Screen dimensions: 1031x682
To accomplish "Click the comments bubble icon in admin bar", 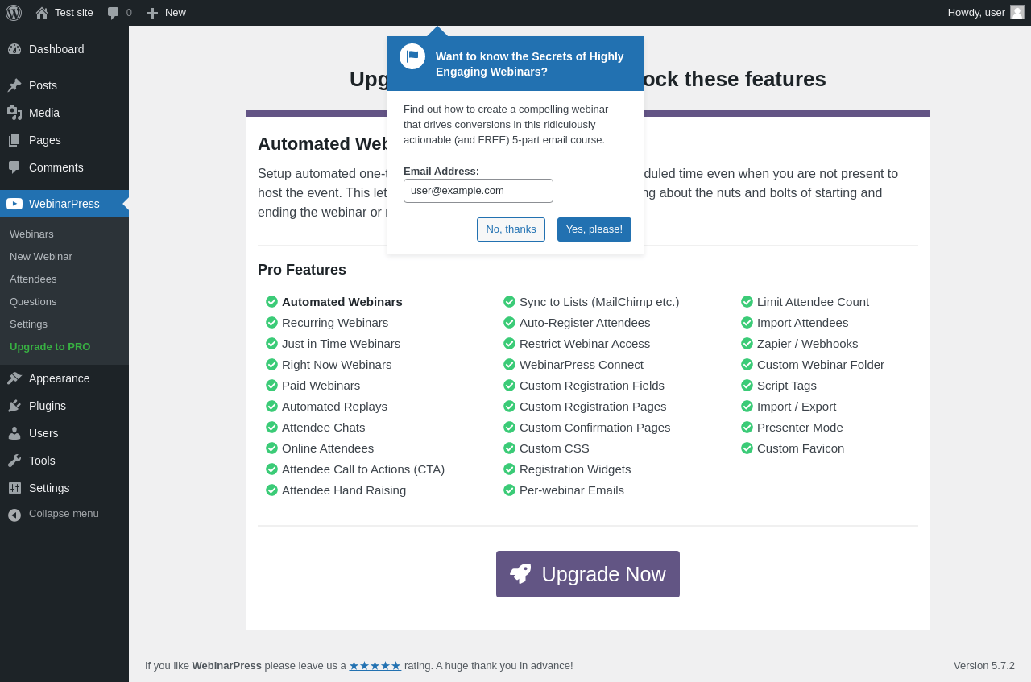I will pyautogui.click(x=114, y=13).
